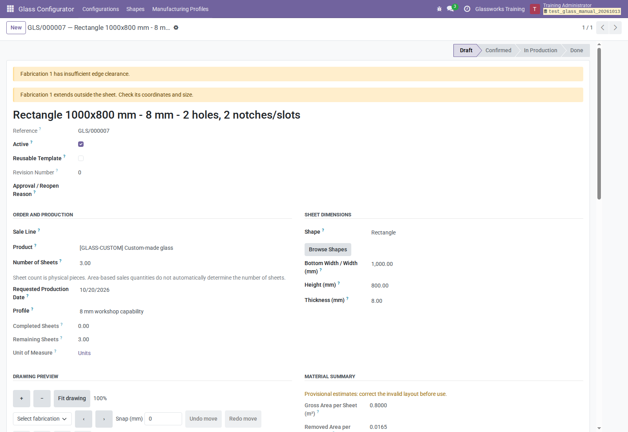Viewport: 628px width, 432px height.
Task: Click the Redo move button
Action: [243, 419]
